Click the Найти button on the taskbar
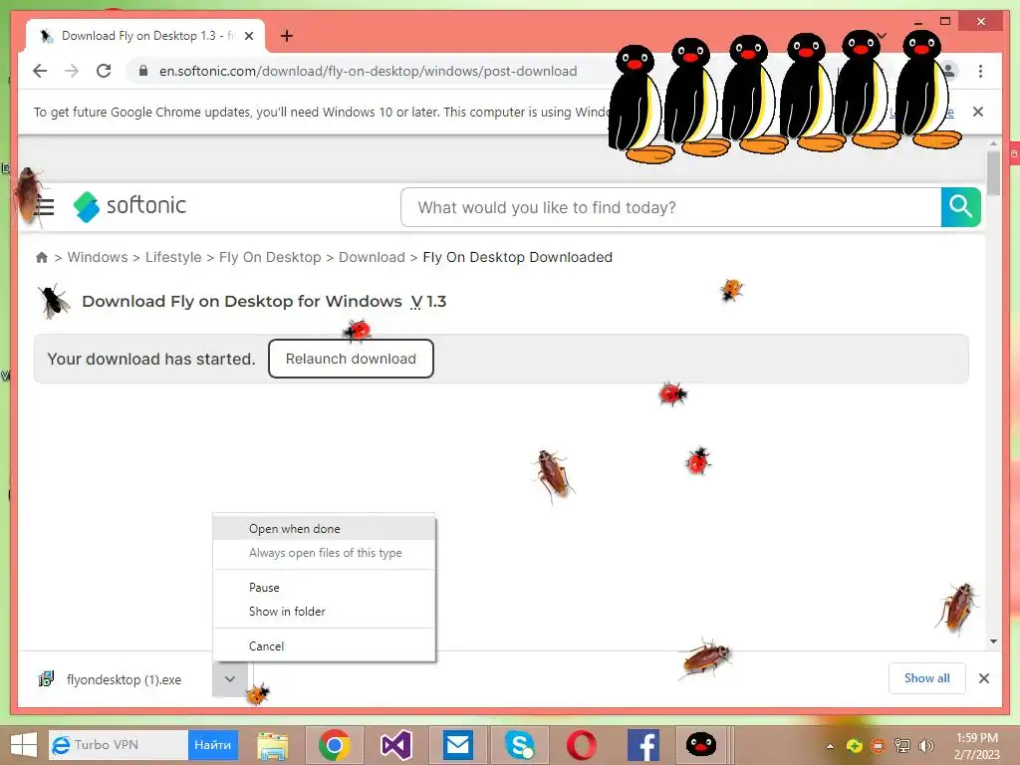Viewport: 1020px width, 765px height. 213,745
